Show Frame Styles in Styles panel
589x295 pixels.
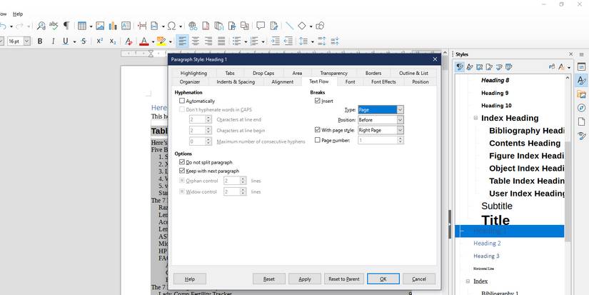coord(479,67)
